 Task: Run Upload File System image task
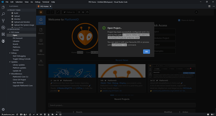pos(24,25)
